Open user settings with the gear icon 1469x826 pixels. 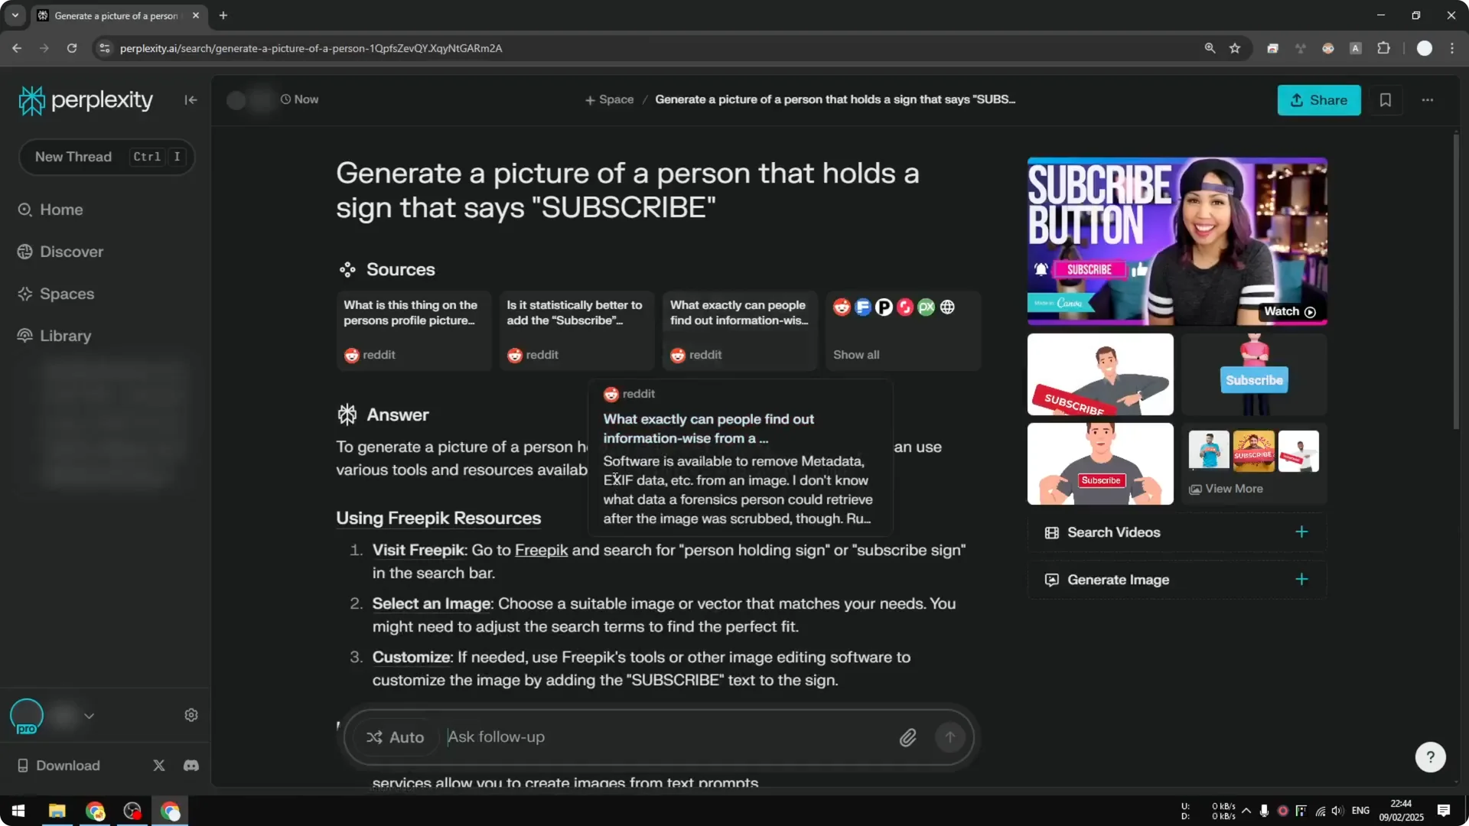coord(191,714)
